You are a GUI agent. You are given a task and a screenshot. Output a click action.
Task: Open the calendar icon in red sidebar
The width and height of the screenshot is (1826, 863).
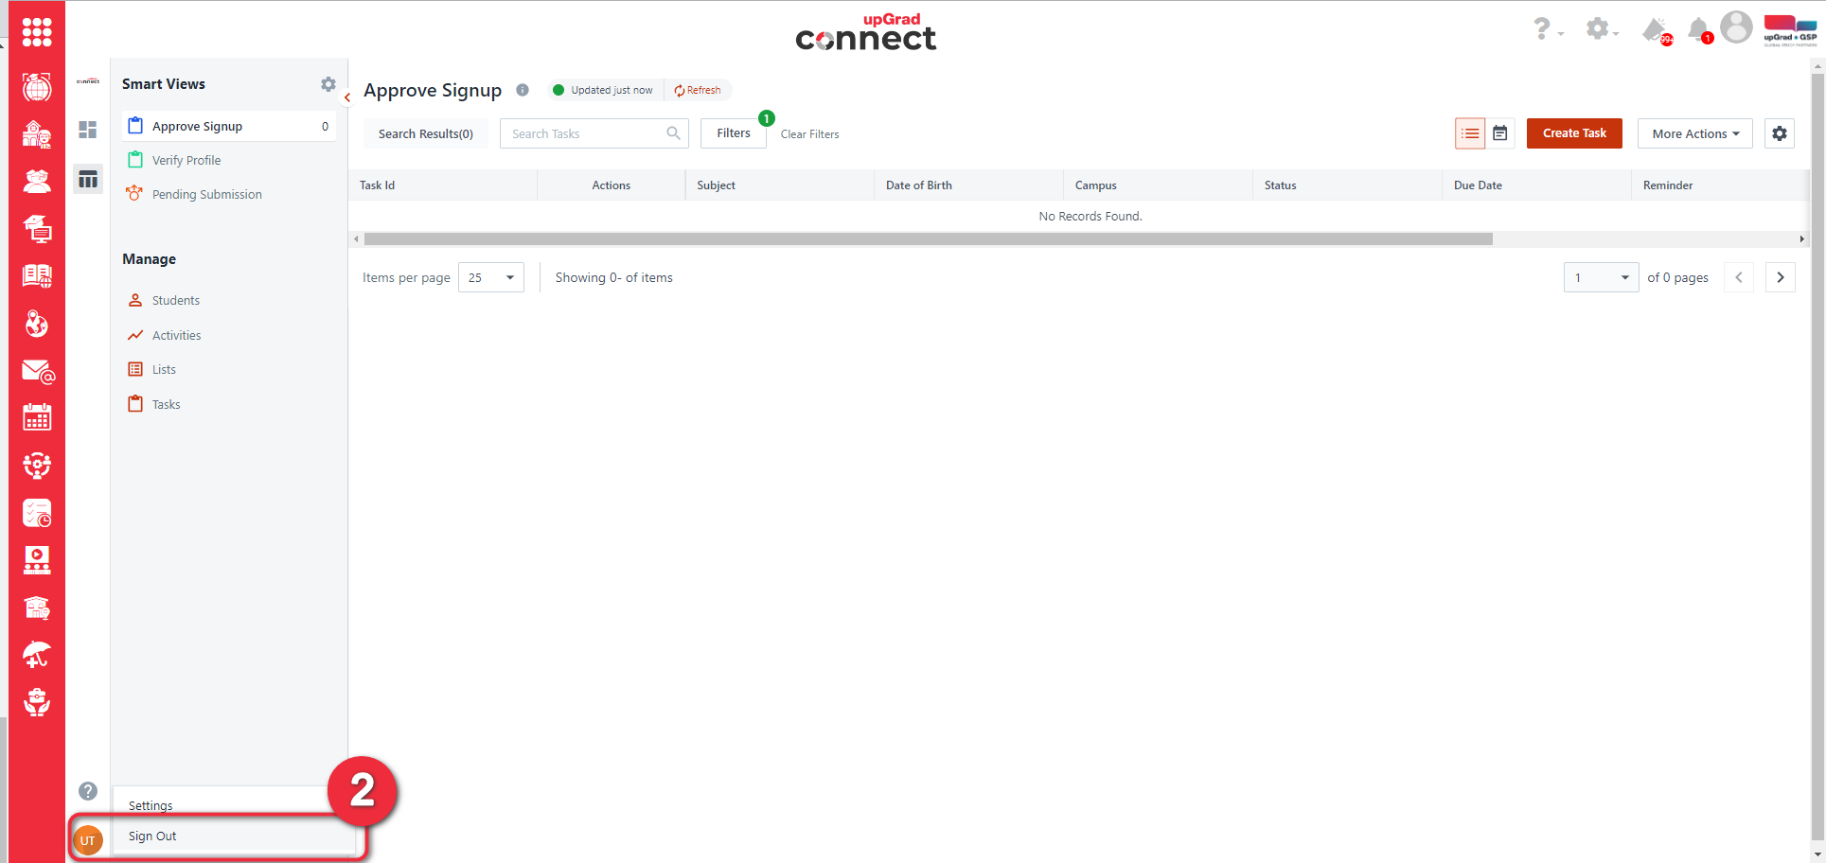37,417
